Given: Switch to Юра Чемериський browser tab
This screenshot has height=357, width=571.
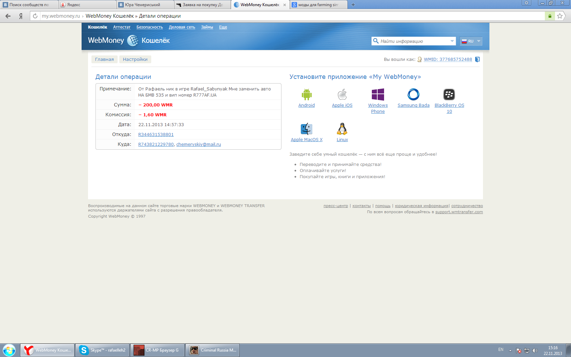Looking at the screenshot, I should [x=145, y=5].
